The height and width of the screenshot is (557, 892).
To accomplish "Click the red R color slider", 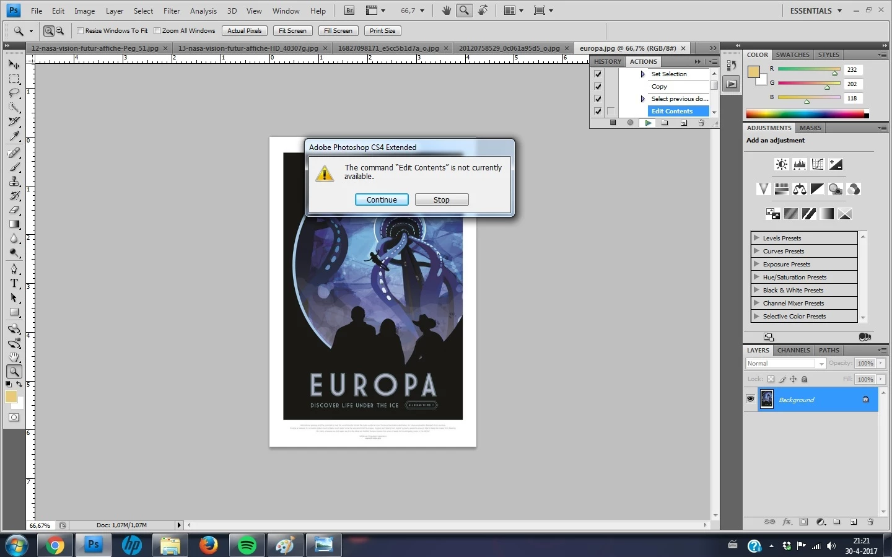I will click(808, 69).
